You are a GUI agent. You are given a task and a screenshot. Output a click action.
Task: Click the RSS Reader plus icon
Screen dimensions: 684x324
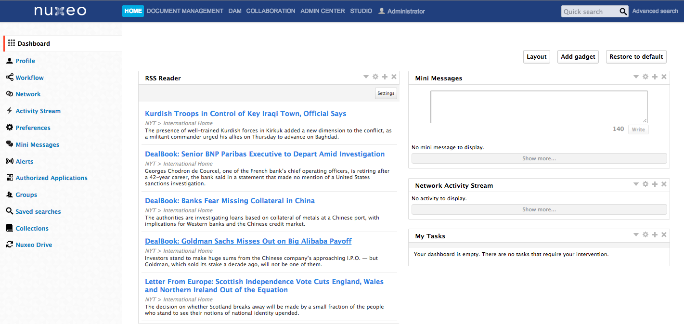pos(385,77)
